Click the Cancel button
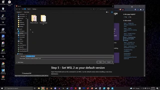The width and height of the screenshot is (160, 90). coord(109,62)
